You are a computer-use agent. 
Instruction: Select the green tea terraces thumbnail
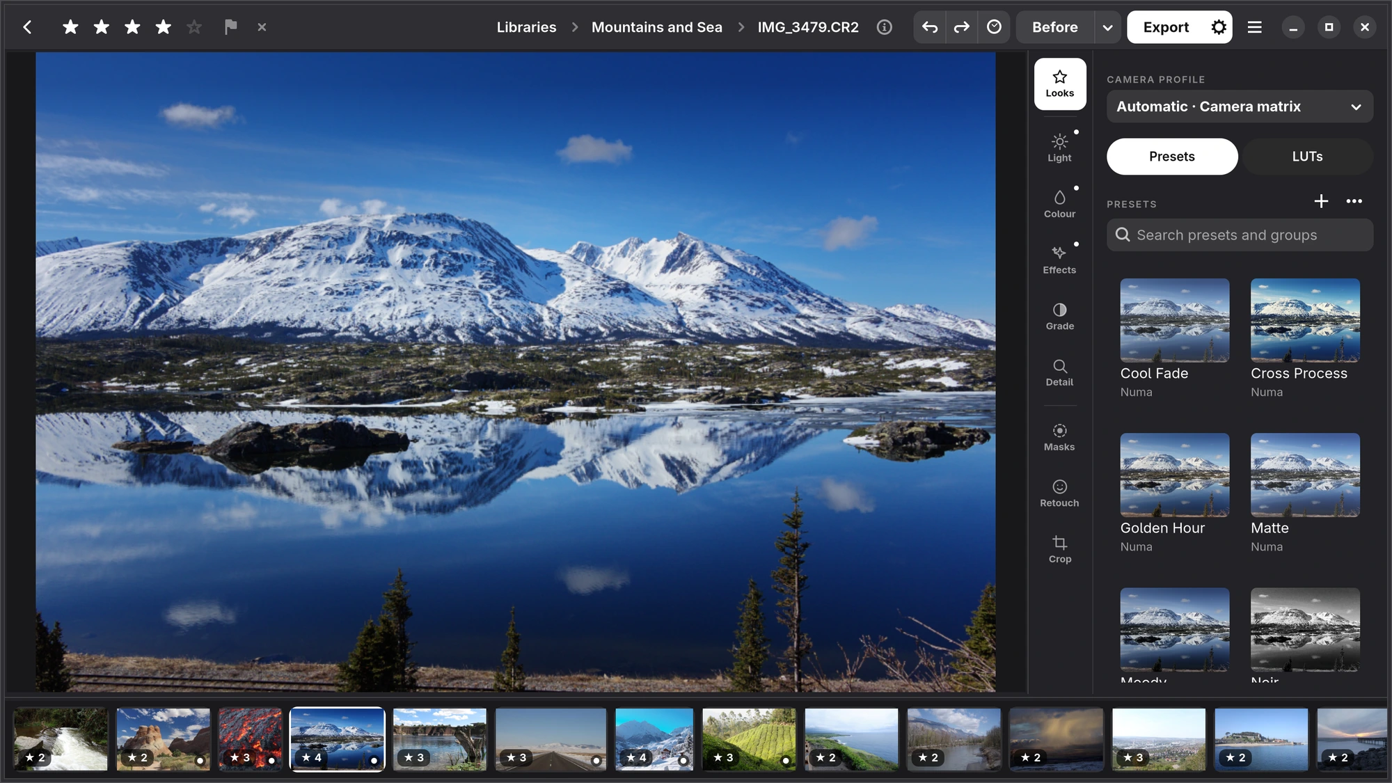click(749, 739)
